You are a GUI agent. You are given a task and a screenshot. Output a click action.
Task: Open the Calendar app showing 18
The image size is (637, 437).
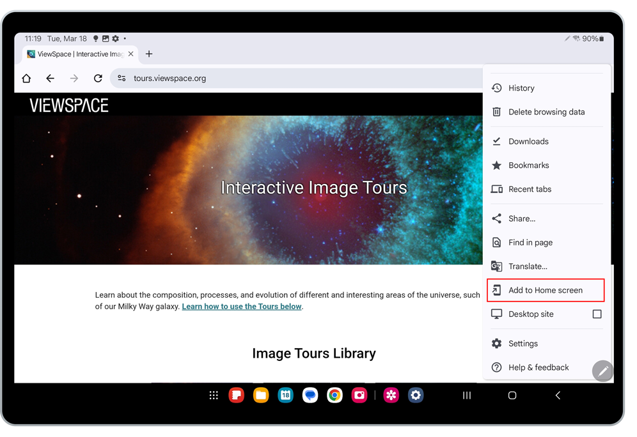286,395
